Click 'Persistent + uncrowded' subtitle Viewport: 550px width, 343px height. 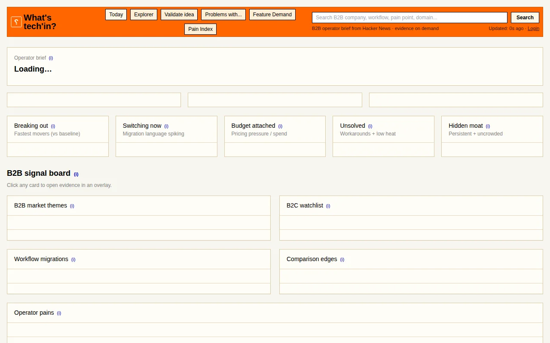(x=476, y=134)
